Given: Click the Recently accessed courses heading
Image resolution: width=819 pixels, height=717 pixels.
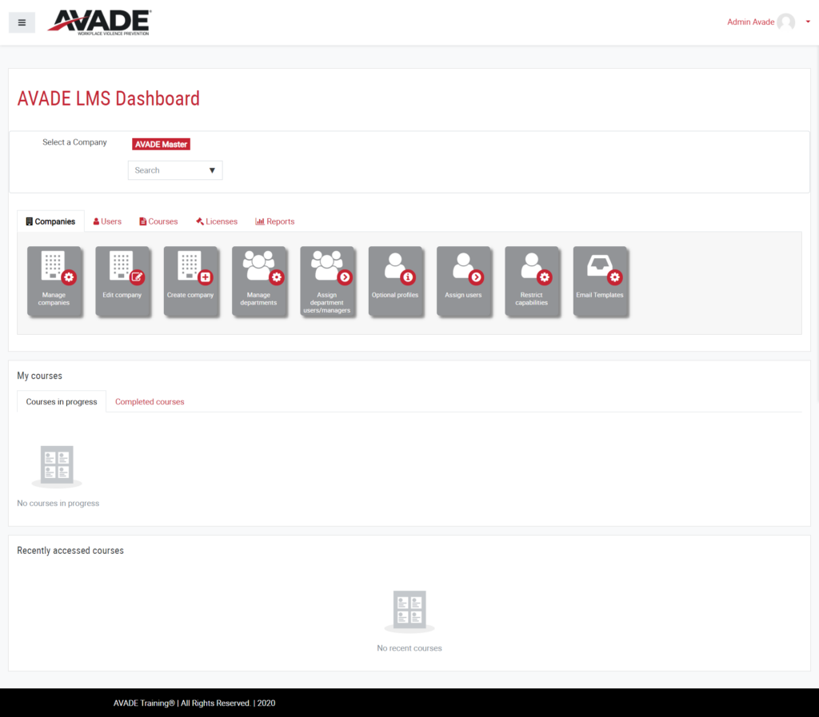Looking at the screenshot, I should [x=70, y=551].
